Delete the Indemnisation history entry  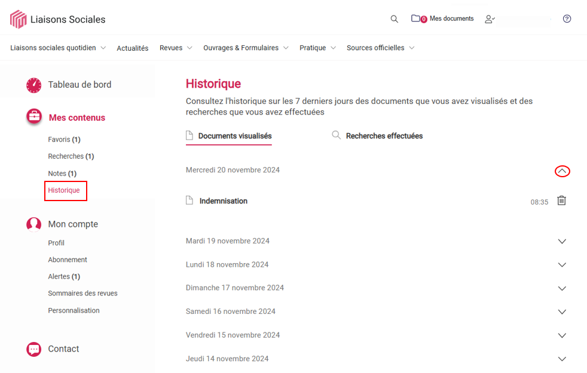561,201
